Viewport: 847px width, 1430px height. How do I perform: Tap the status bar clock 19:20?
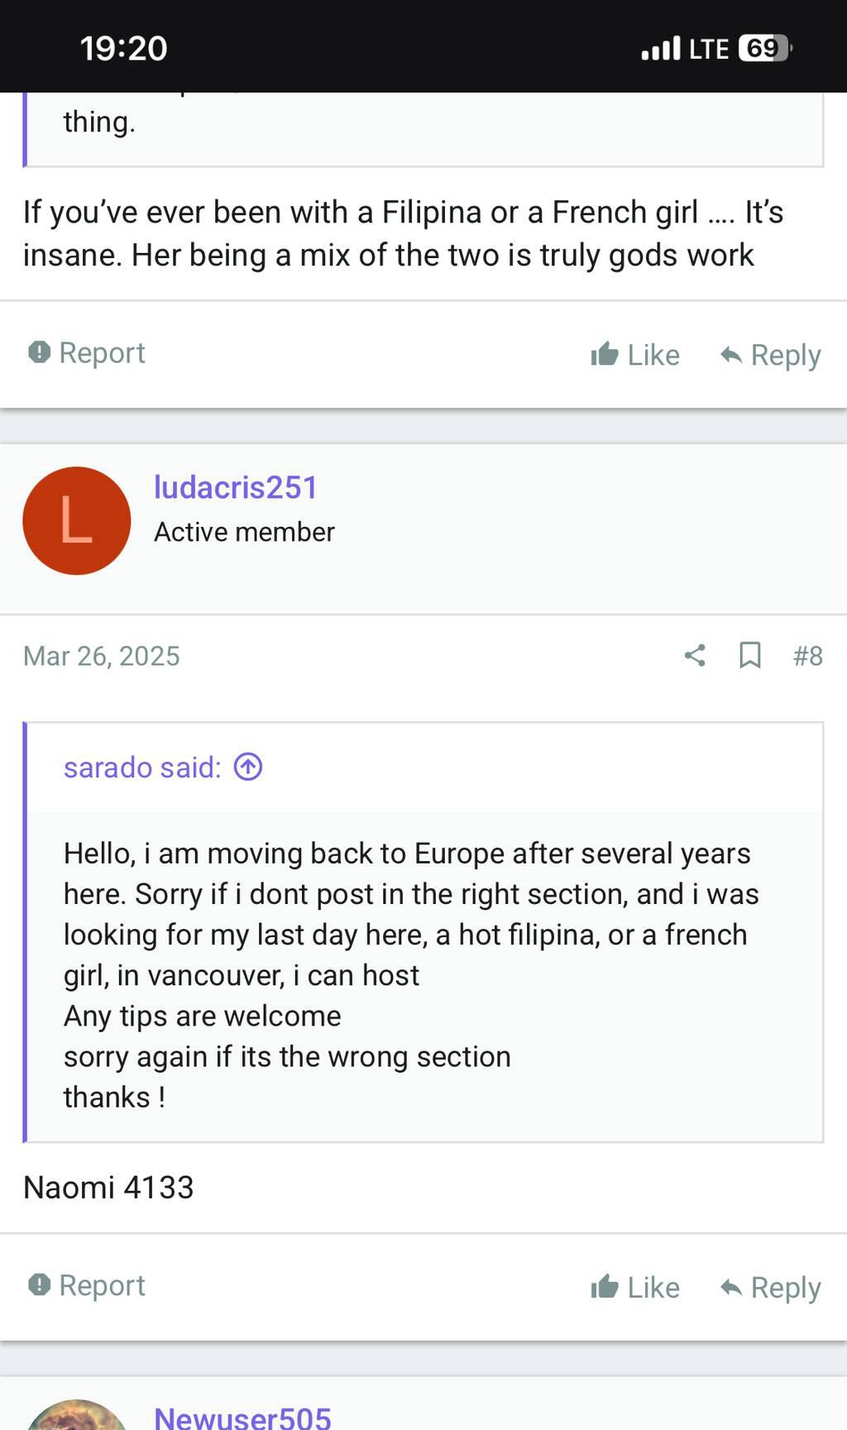124,48
